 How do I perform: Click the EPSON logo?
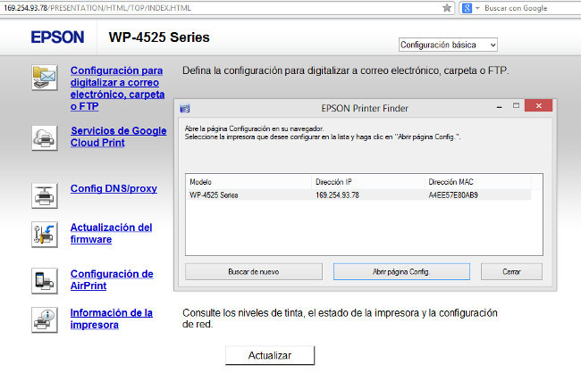point(57,37)
